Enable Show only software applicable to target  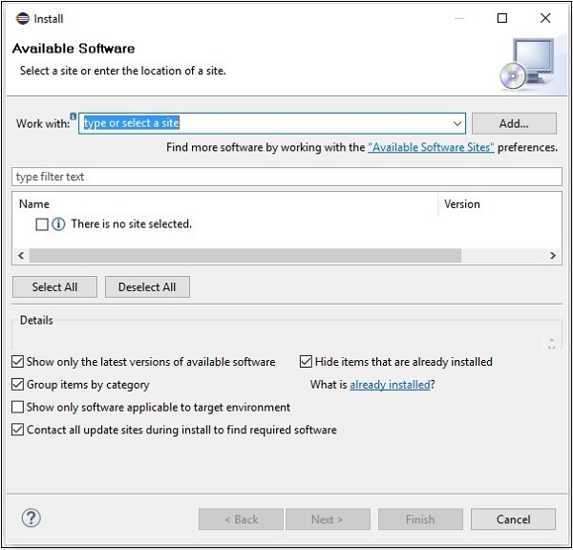pos(18,408)
